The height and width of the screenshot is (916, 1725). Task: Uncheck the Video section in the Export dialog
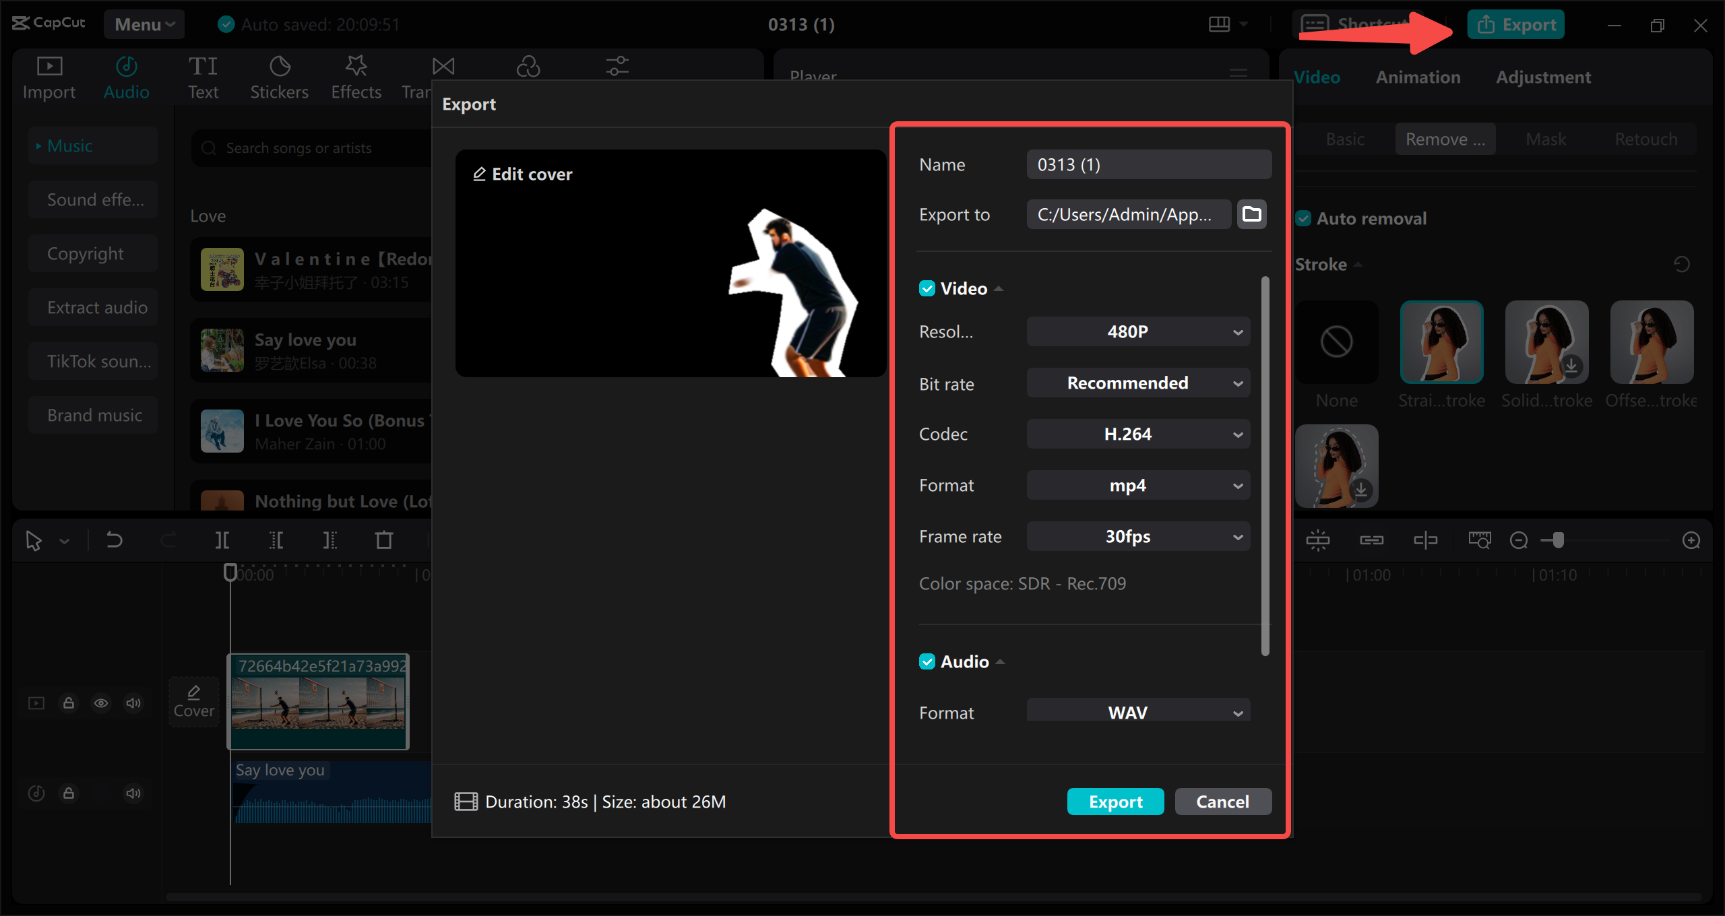(928, 288)
